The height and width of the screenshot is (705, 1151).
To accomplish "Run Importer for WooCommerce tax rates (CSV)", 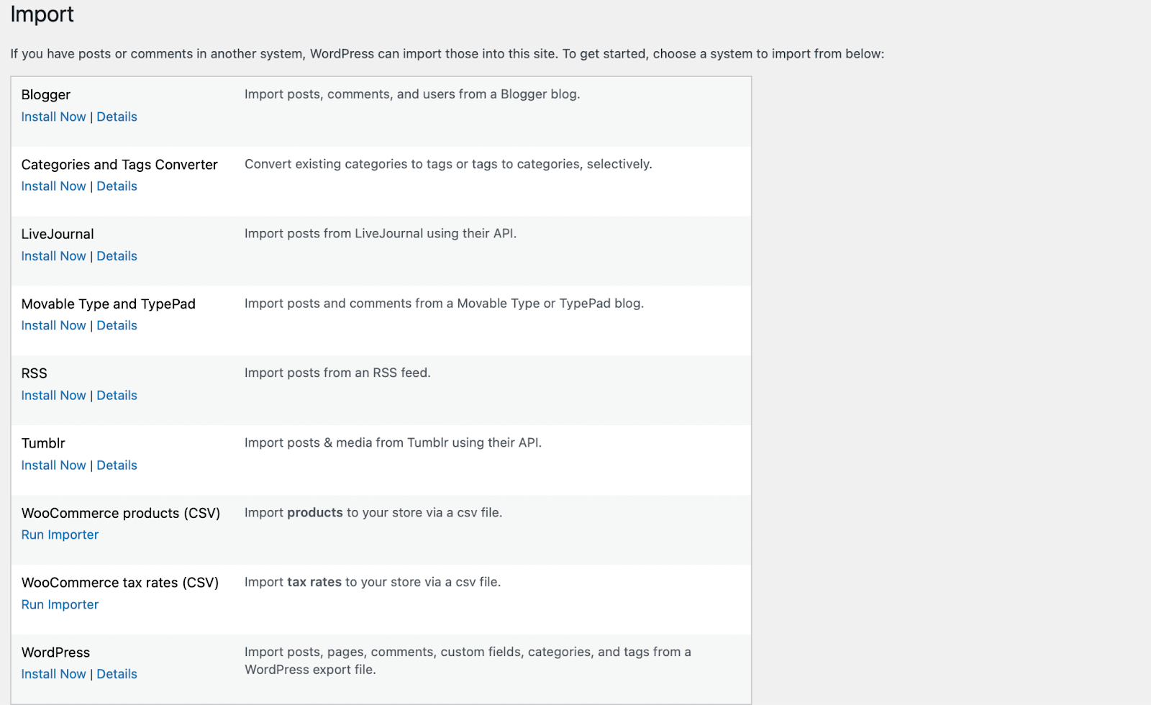I will [60, 604].
